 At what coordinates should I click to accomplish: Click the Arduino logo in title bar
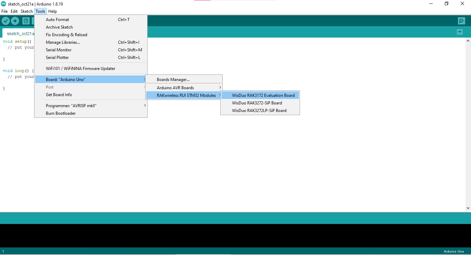tap(3, 4)
